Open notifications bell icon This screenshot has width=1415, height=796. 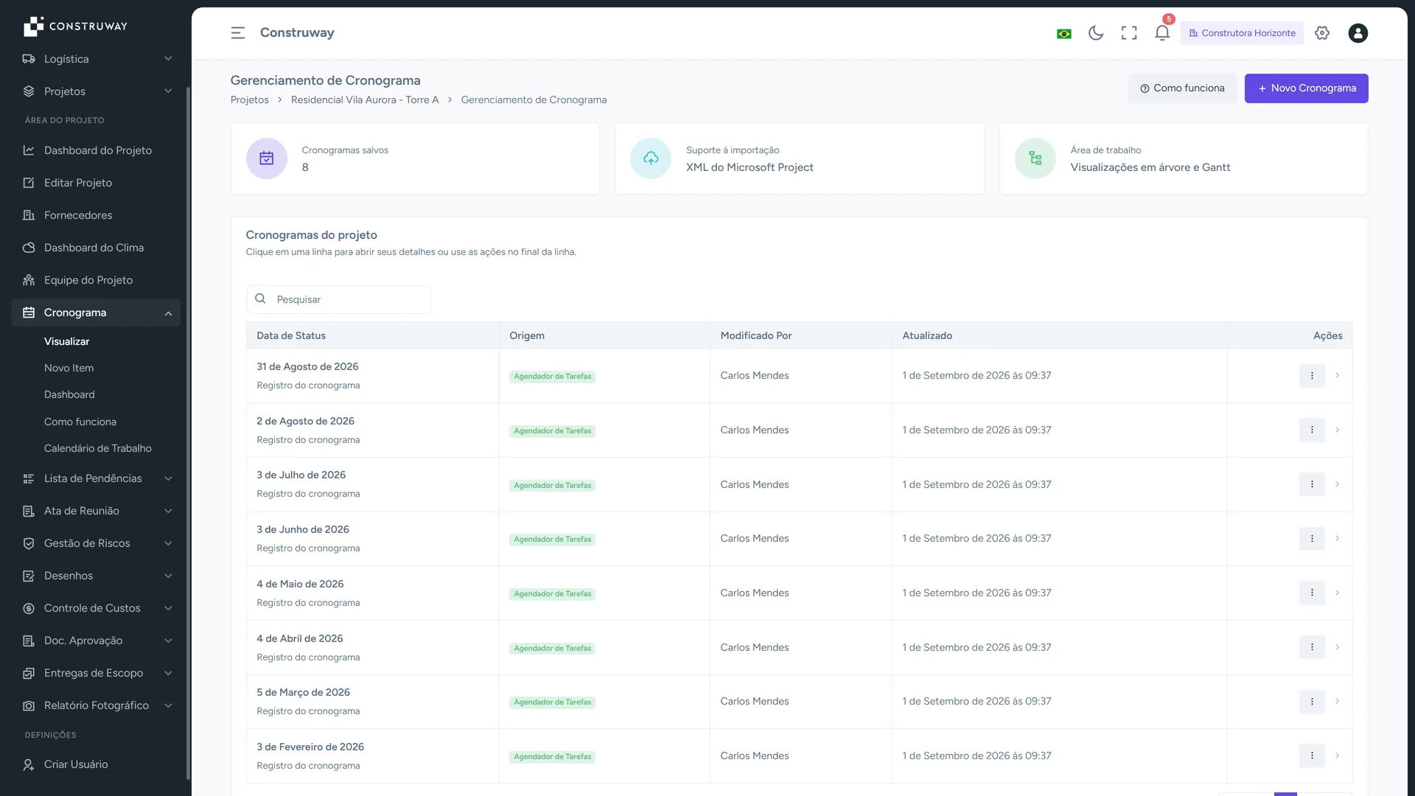[1162, 33]
